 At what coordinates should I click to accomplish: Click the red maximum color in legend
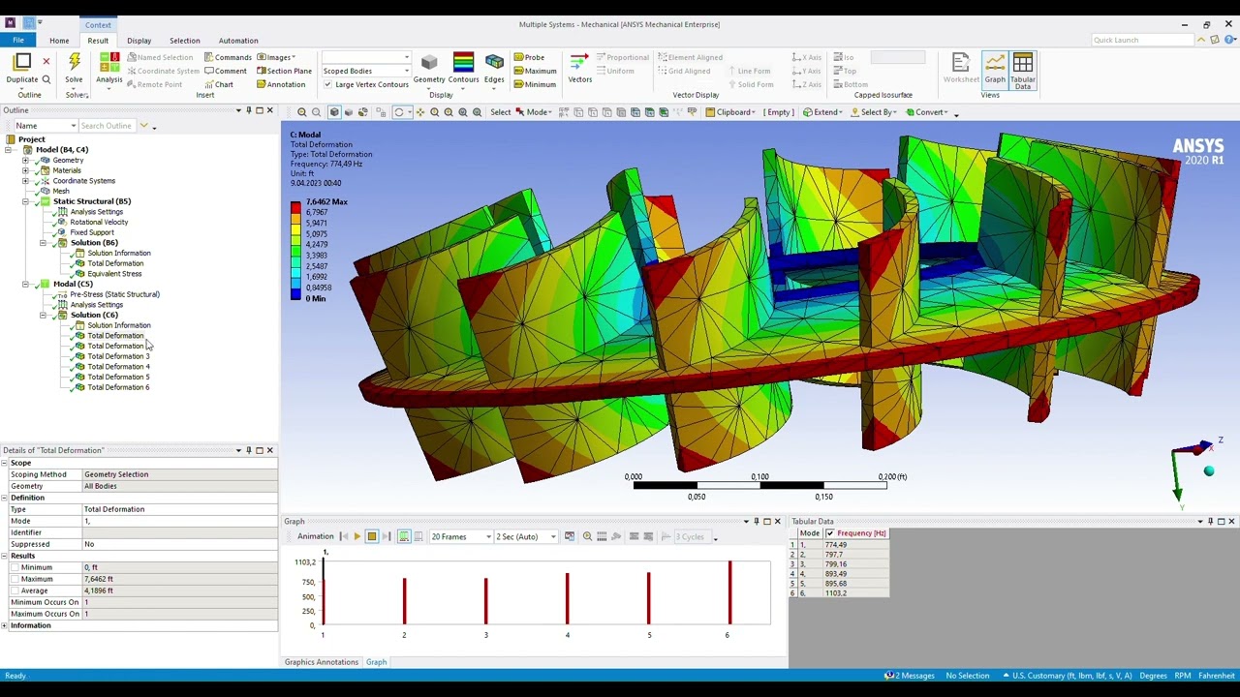tap(295, 206)
